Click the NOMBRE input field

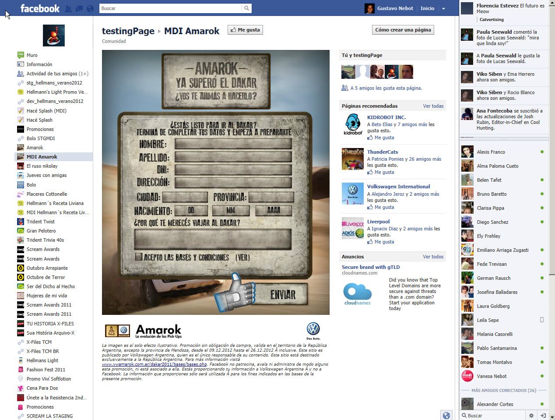tap(233, 144)
